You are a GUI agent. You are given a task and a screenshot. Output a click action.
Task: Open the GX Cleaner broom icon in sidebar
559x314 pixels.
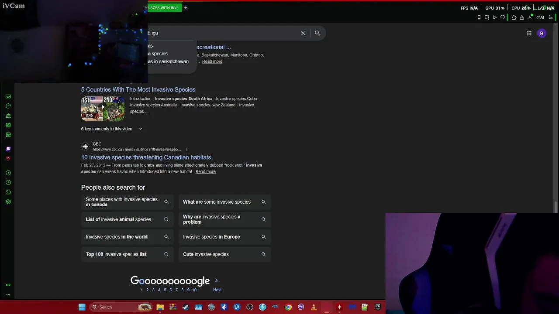click(x=8, y=116)
